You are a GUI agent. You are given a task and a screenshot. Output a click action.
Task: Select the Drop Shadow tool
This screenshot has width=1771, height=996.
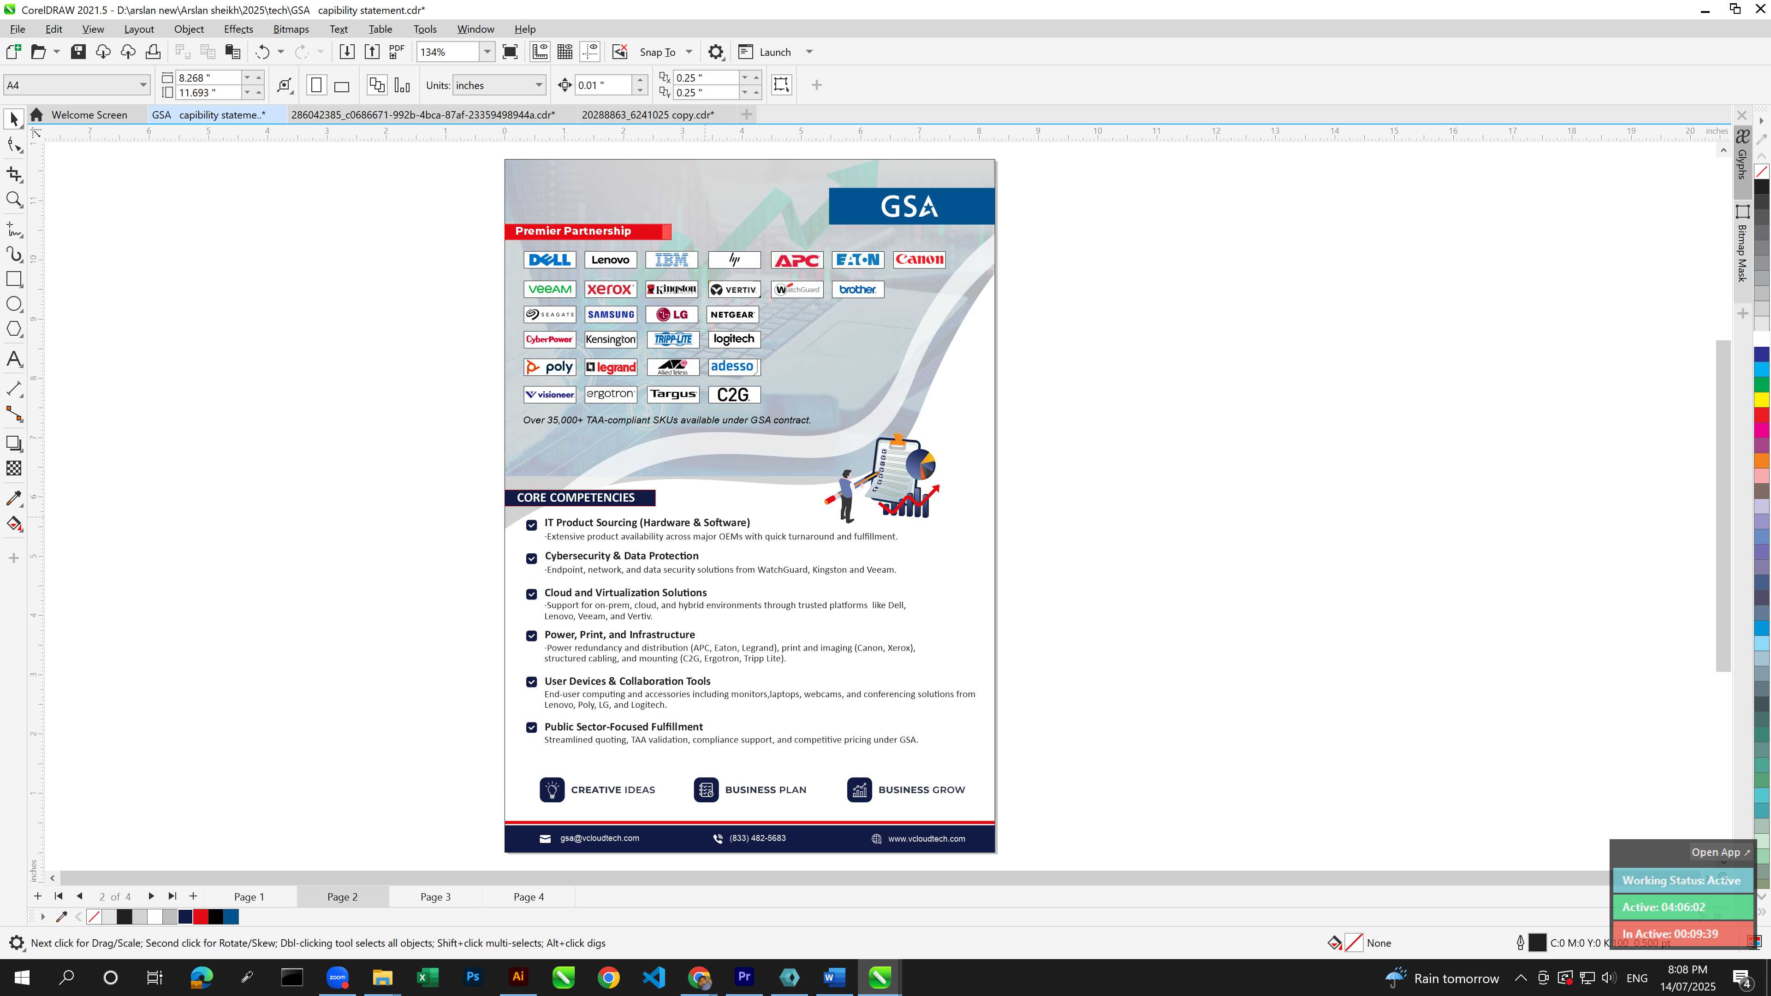point(14,443)
